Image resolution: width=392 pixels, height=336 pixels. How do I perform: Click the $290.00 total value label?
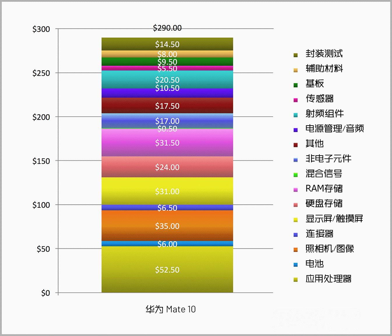tap(167, 28)
